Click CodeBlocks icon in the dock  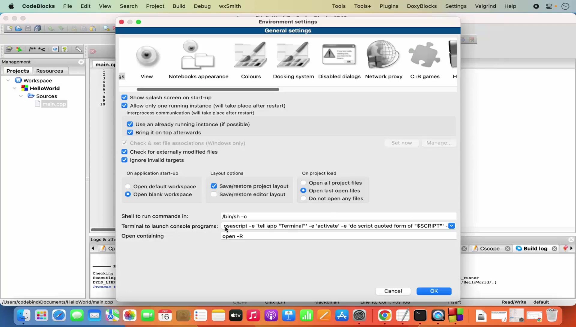[456, 315]
